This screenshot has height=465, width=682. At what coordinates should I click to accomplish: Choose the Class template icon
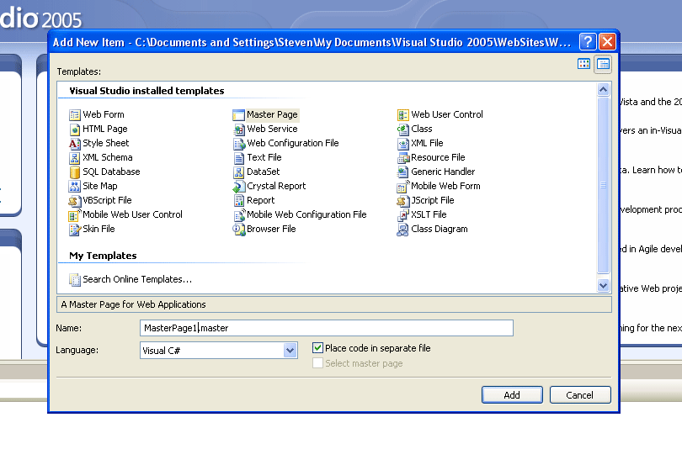click(x=403, y=129)
